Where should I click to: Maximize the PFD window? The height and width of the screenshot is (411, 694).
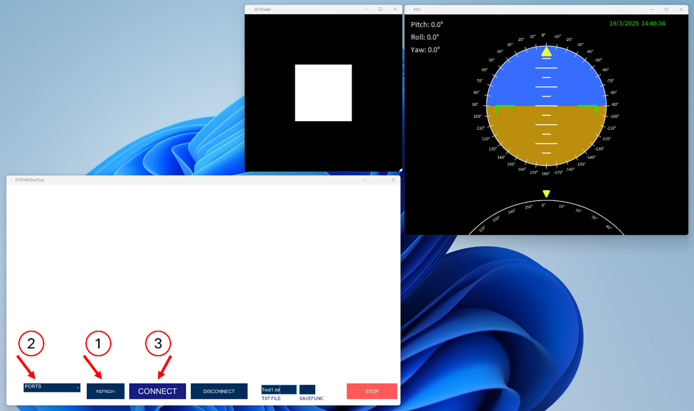click(x=667, y=9)
